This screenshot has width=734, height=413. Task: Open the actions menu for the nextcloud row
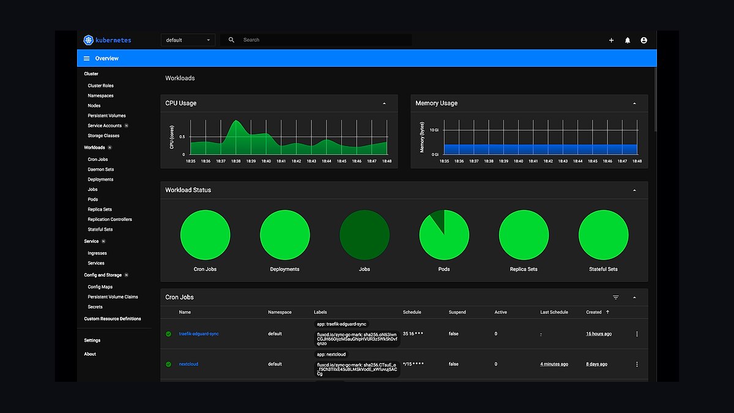[637, 364]
